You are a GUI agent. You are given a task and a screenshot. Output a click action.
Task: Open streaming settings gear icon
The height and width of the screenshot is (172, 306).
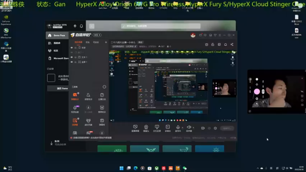215,128
